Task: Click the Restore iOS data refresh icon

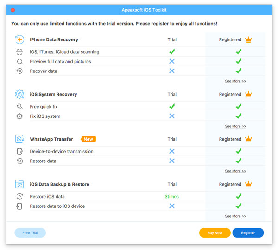Action: pos(19,197)
